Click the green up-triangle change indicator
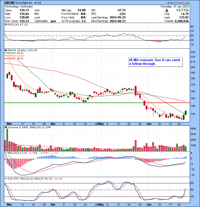 tap(167, 10)
